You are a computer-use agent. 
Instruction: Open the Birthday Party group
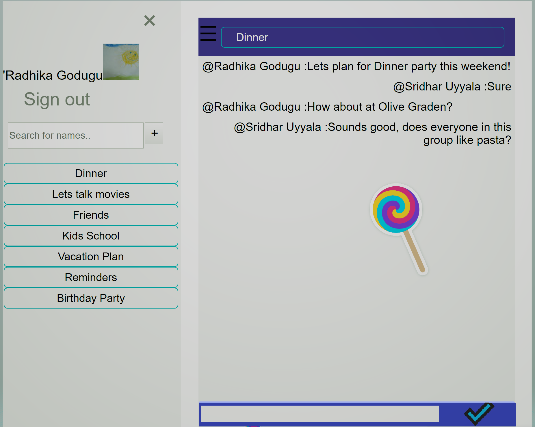point(91,298)
